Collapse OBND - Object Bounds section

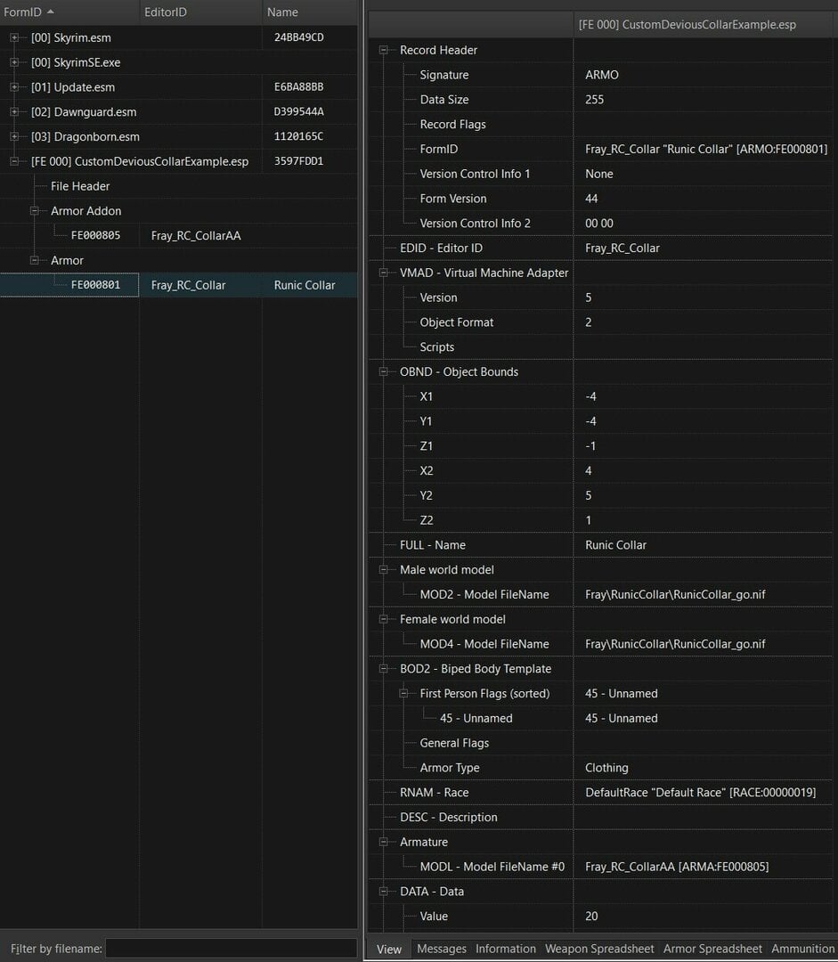tap(384, 371)
